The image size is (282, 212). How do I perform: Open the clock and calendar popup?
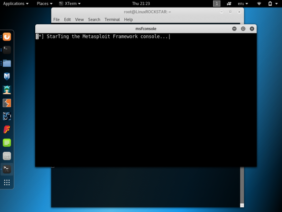(141, 4)
